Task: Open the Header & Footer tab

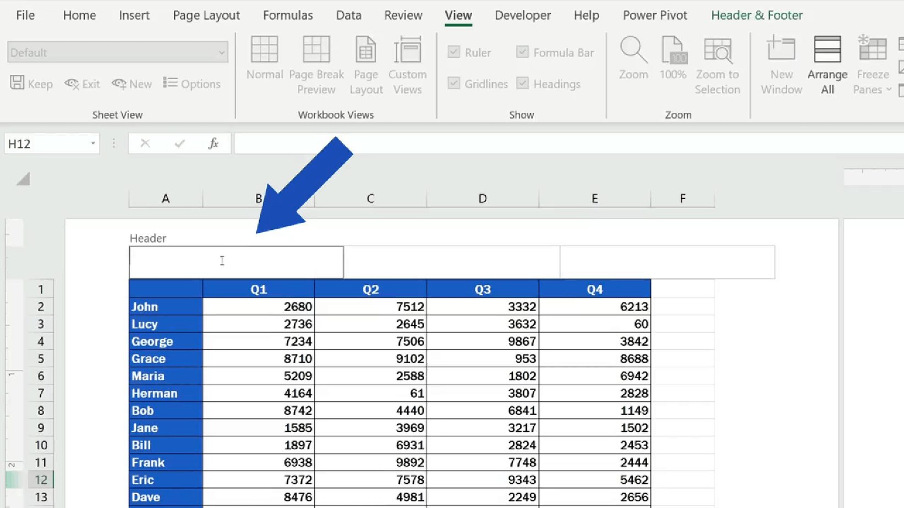Action: pos(757,15)
